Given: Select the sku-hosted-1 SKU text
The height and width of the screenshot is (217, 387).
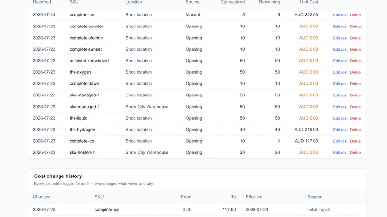Looking at the screenshot, I should (x=82, y=152).
